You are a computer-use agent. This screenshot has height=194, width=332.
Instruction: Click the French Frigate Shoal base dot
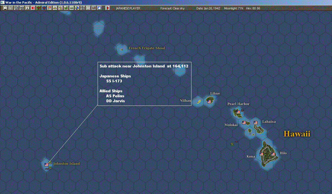(x=122, y=49)
